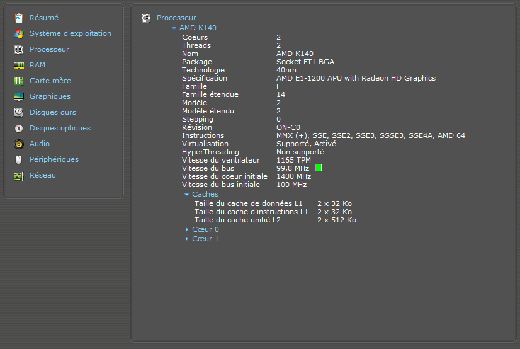Click the "2 x 512 Ko" L2 cache value
Viewport: 520px width, 349px height.
(x=337, y=220)
